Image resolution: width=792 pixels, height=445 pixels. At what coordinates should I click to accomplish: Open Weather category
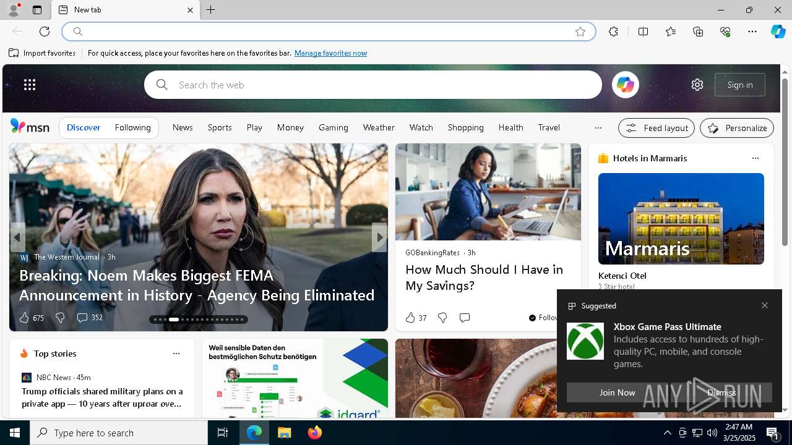tap(379, 127)
